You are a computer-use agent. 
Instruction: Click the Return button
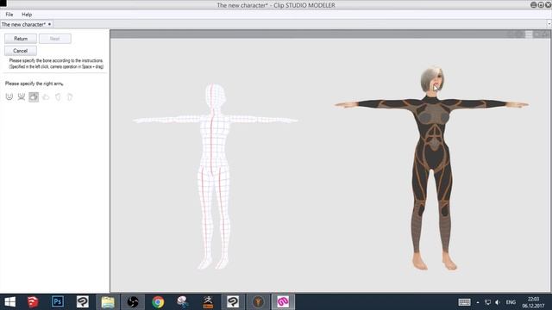(x=21, y=39)
